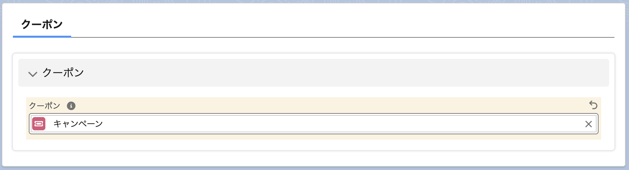Click the circular "i" help icon

71,106
